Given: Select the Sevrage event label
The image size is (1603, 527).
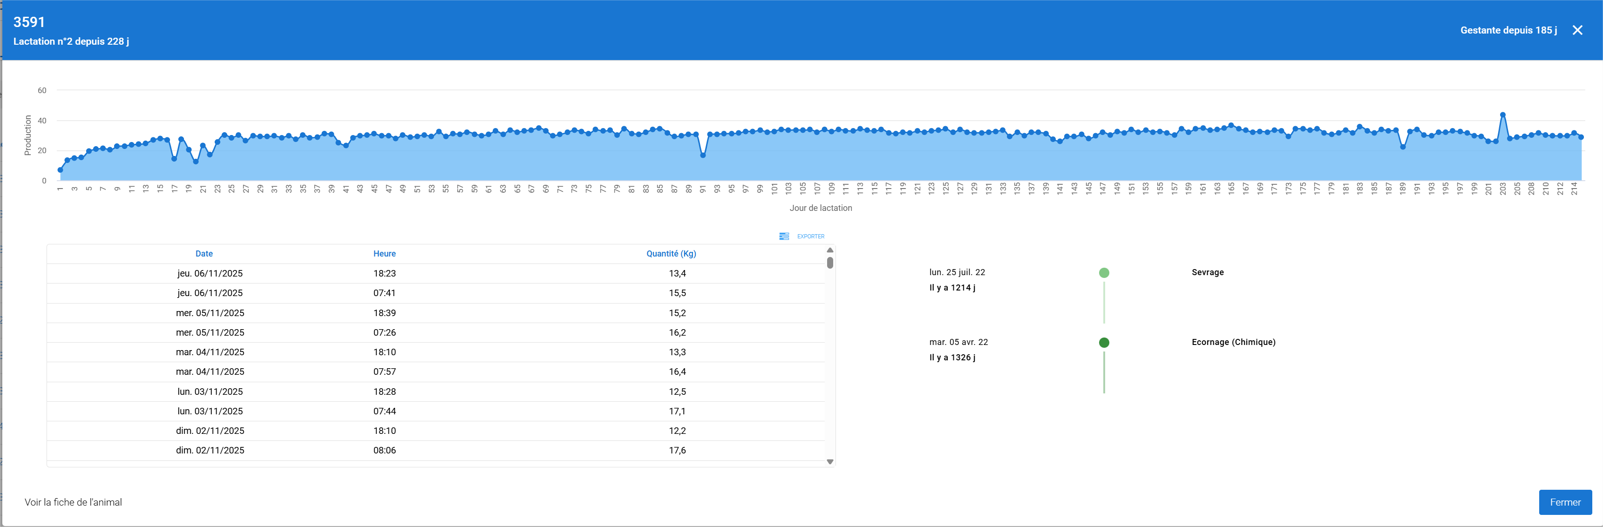Looking at the screenshot, I should coord(1207,272).
